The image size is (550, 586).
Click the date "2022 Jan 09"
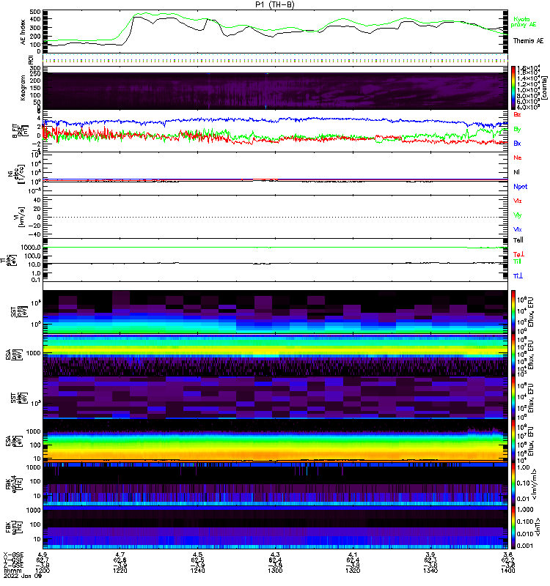(x=23, y=576)
